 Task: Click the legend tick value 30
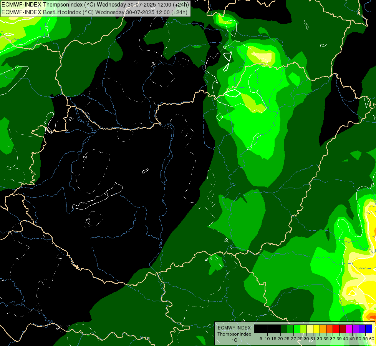coord(306,339)
